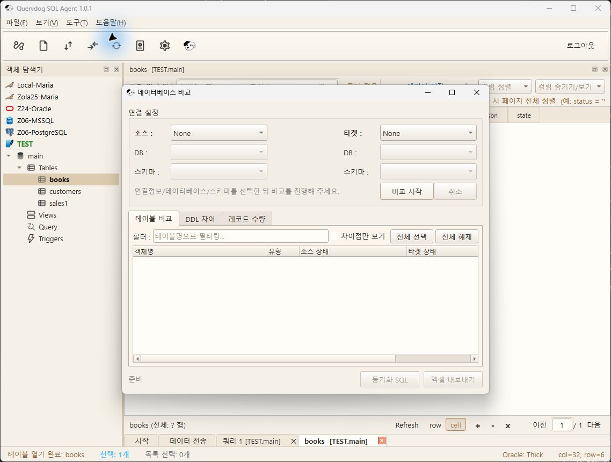The width and height of the screenshot is (611, 462).
Task: Click the up-down arrows data transfer icon
Action: 68,46
